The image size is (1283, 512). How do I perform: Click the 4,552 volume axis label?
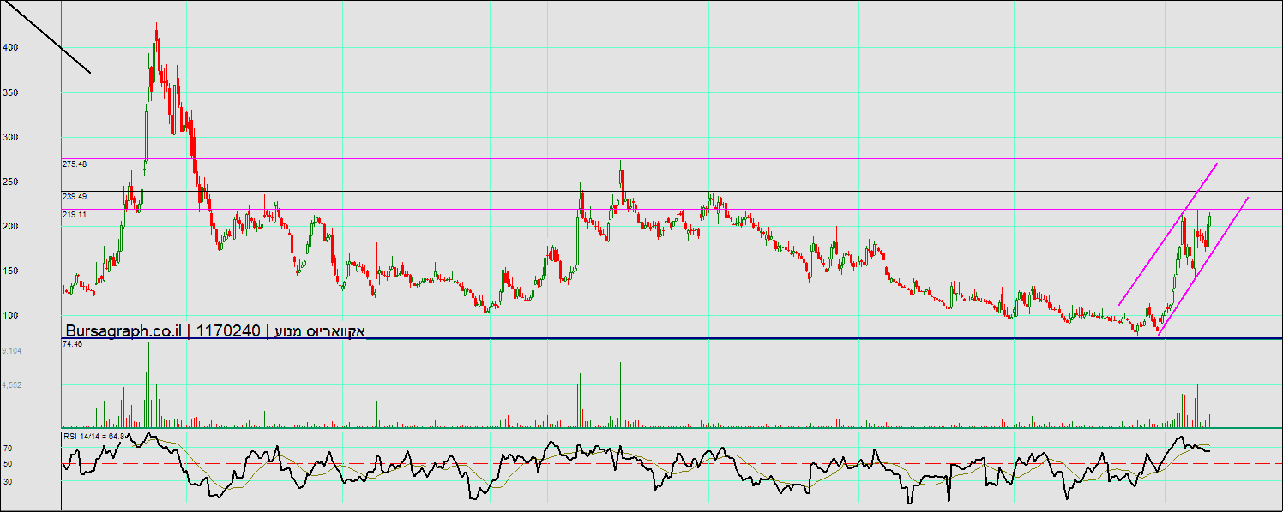pyautogui.click(x=12, y=385)
